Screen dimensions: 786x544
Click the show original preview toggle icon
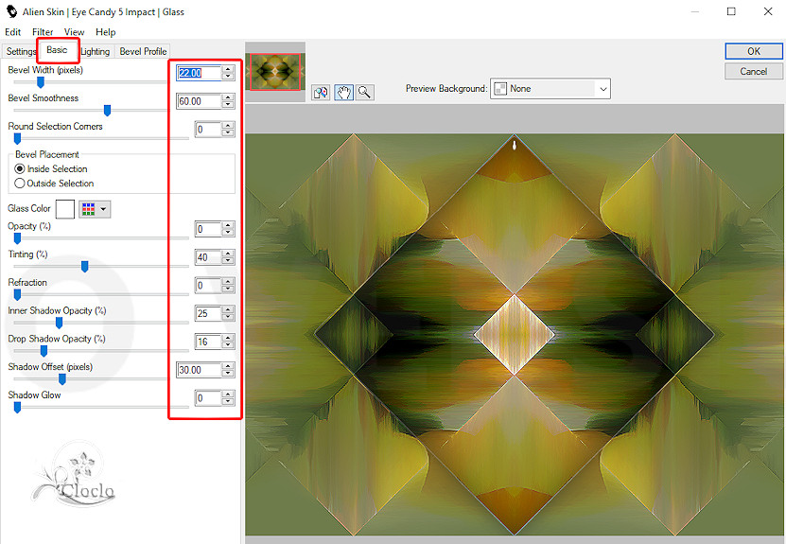coord(321,92)
